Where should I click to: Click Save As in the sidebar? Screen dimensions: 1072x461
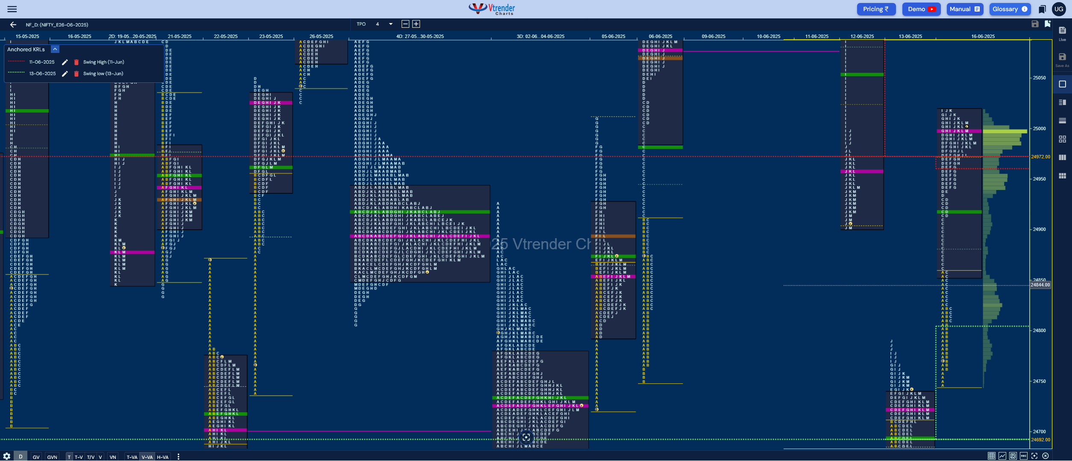1062,60
